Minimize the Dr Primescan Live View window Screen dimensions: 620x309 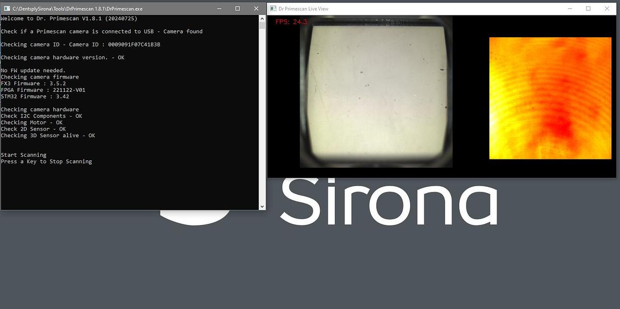pos(569,9)
